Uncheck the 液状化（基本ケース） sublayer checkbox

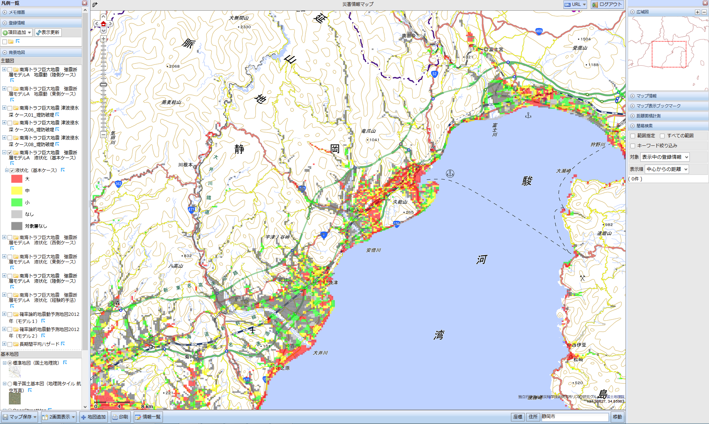click(x=12, y=170)
